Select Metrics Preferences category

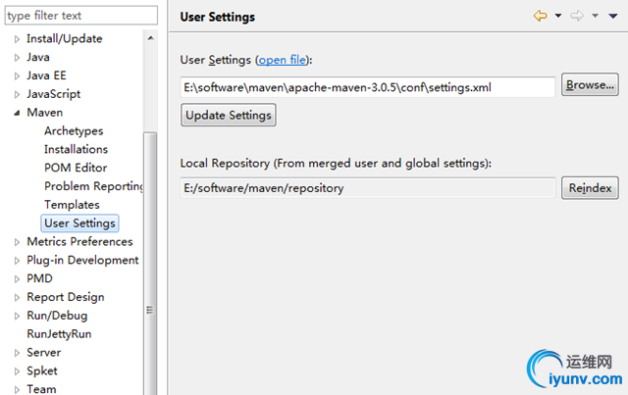(79, 242)
